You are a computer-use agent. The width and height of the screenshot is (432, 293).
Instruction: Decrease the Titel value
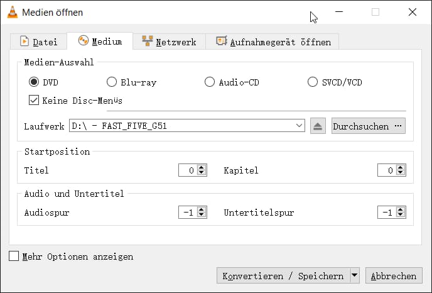pyautogui.click(x=202, y=173)
